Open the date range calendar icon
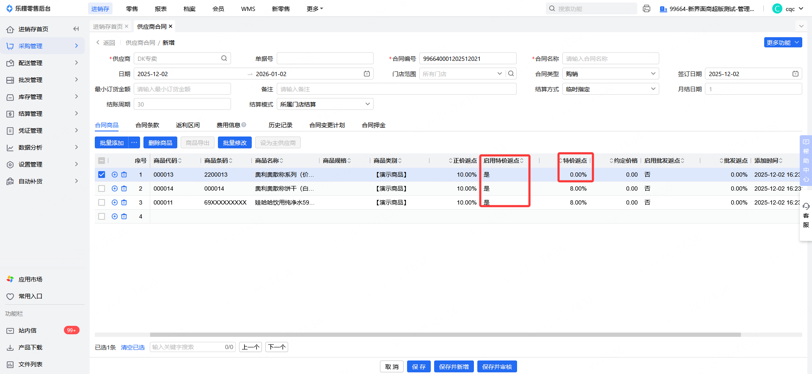Image resolution: width=812 pixels, height=374 pixels. [367, 74]
